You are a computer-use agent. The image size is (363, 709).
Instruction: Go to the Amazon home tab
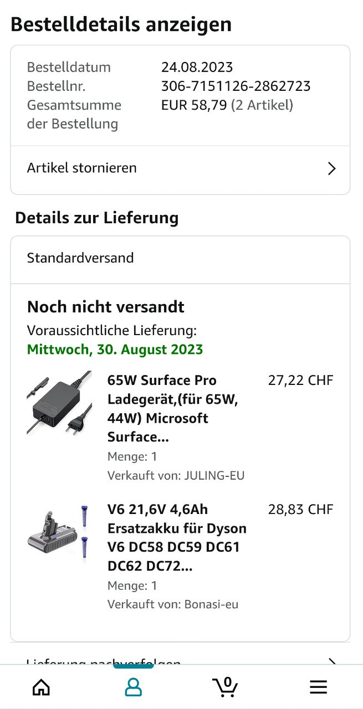(x=42, y=687)
